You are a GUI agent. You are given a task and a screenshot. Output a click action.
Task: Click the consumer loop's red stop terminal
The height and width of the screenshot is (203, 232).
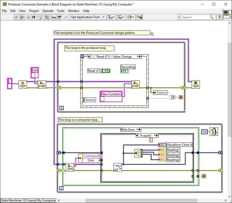204,176
